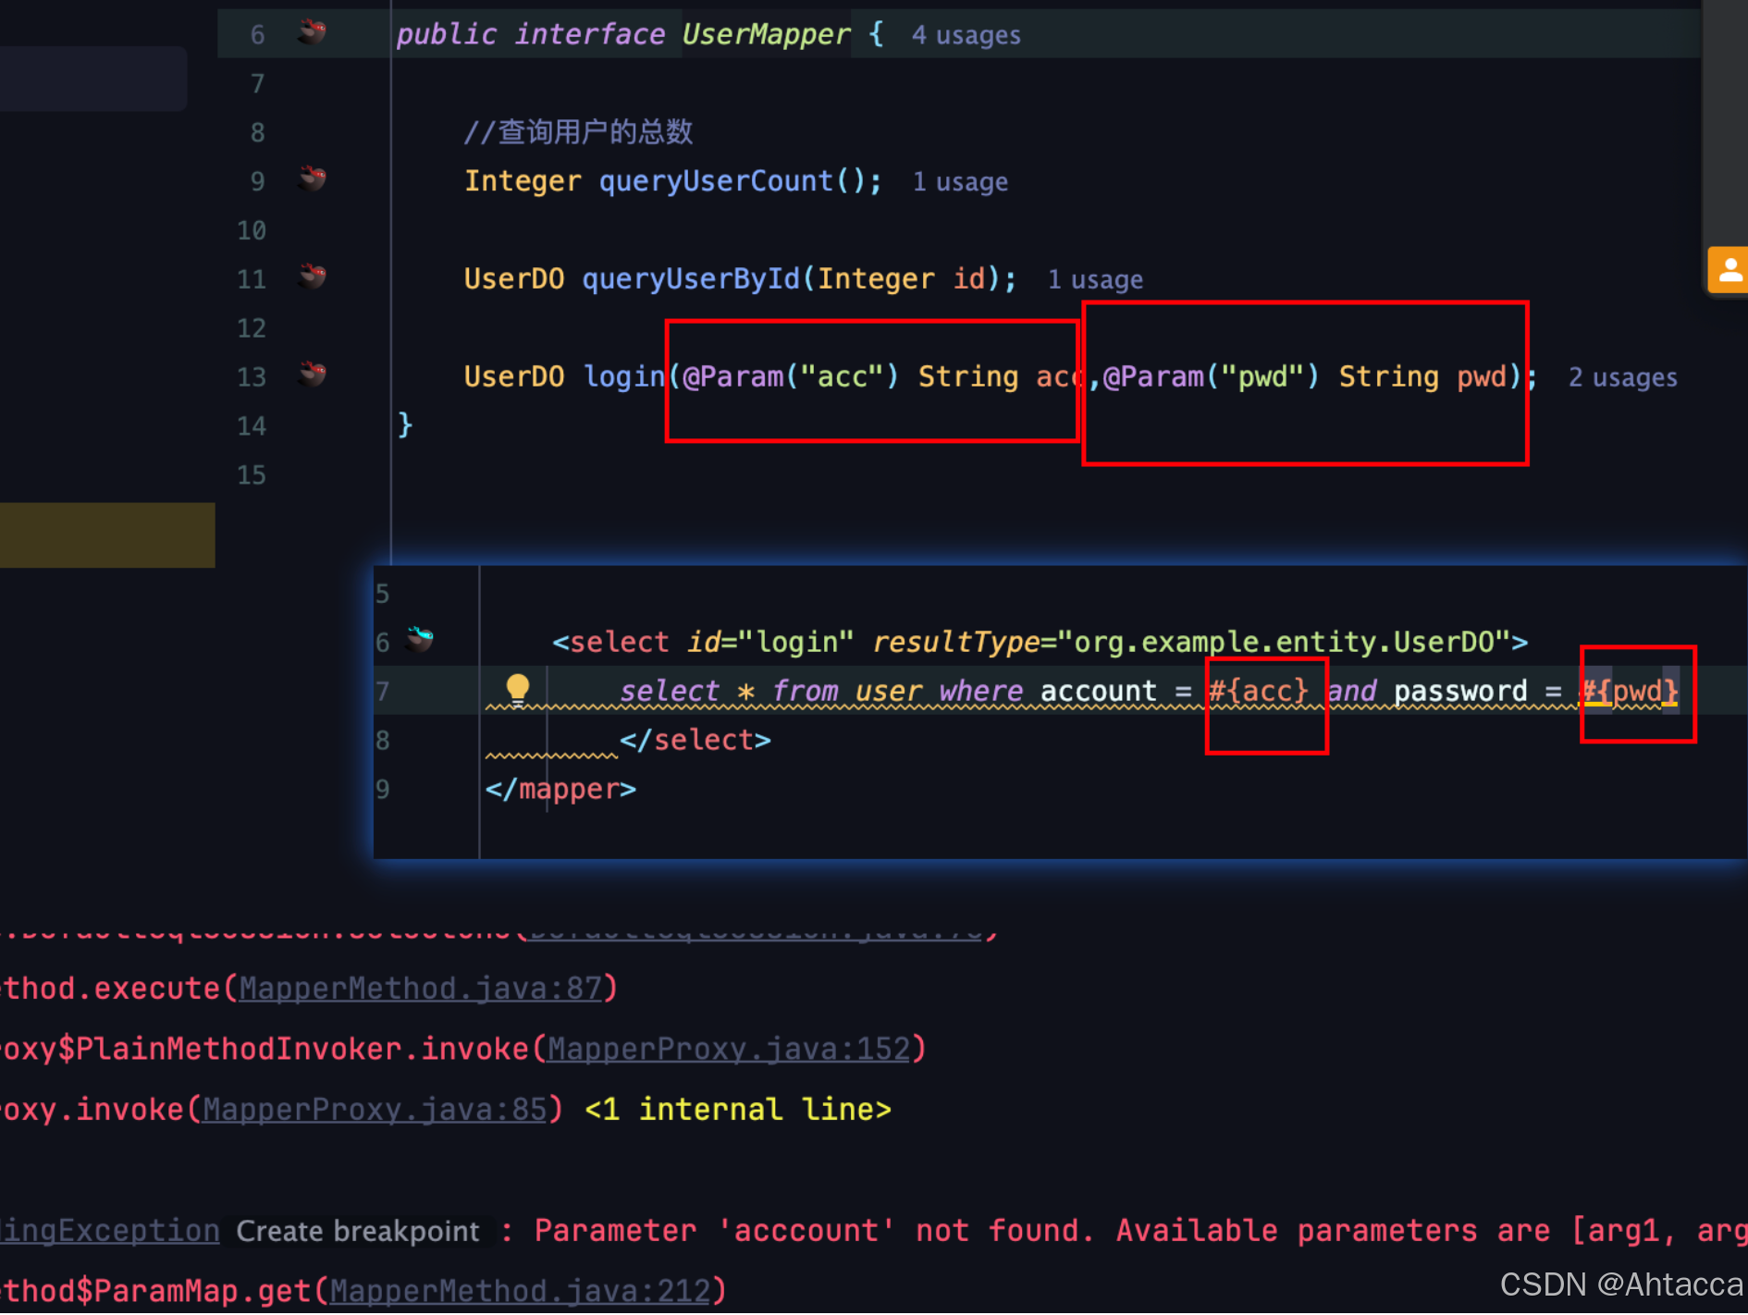The height and width of the screenshot is (1315, 1748).
Task: Click the @Param("pwd") annotation
Action: 1212,377
